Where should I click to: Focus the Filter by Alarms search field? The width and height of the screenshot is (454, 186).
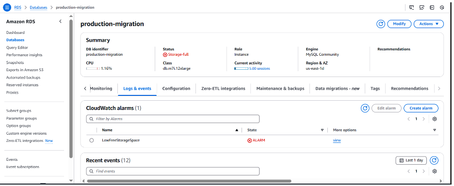point(173,119)
